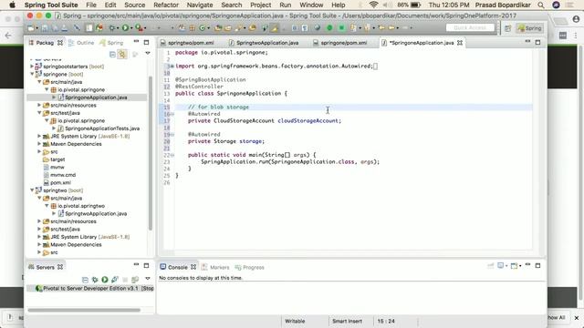Click the Display Selected Console icon

501,266
